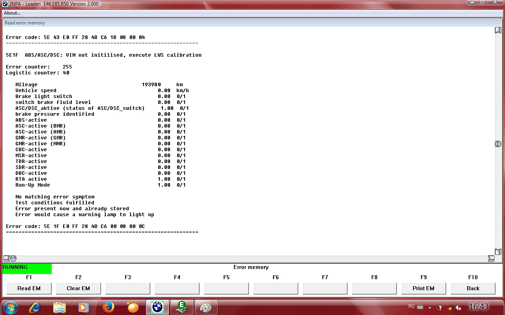Click the vertical scrollbar up arrow
Viewport: 505px width, 315px height.
tap(498, 30)
